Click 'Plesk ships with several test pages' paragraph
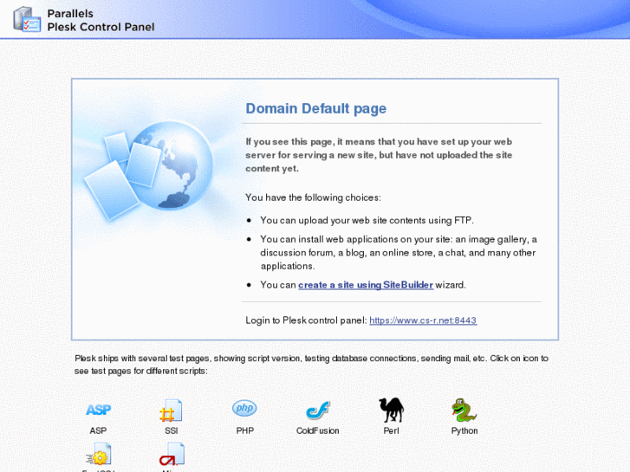Viewport: 630px width, 472px height. point(311,365)
